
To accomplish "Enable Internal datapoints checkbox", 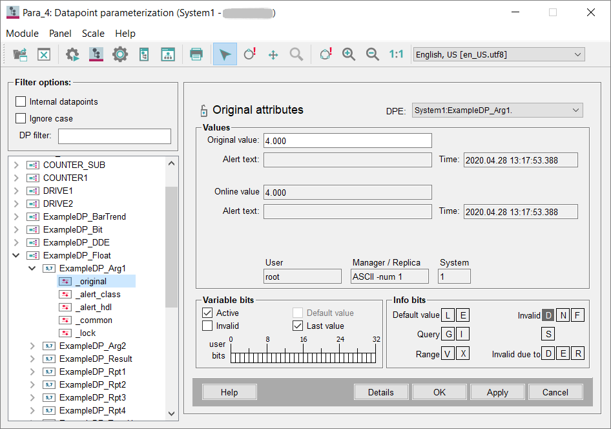I will (21, 101).
